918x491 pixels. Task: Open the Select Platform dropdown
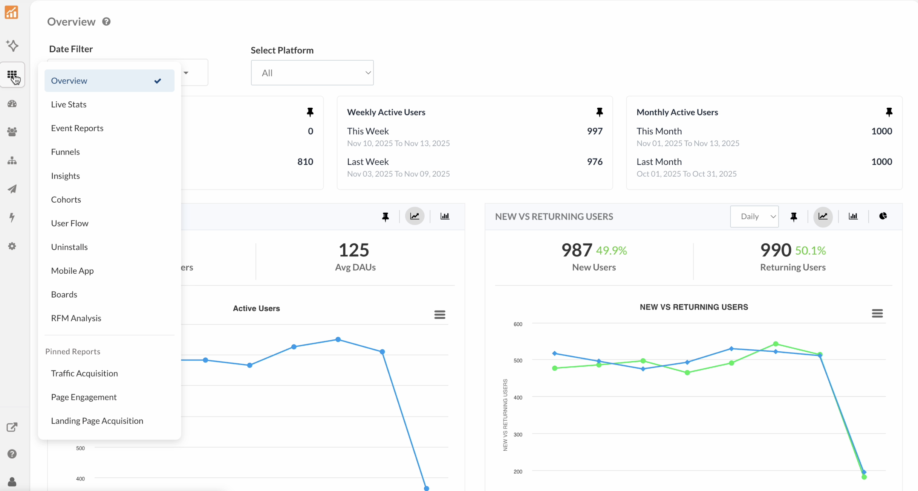click(x=312, y=73)
